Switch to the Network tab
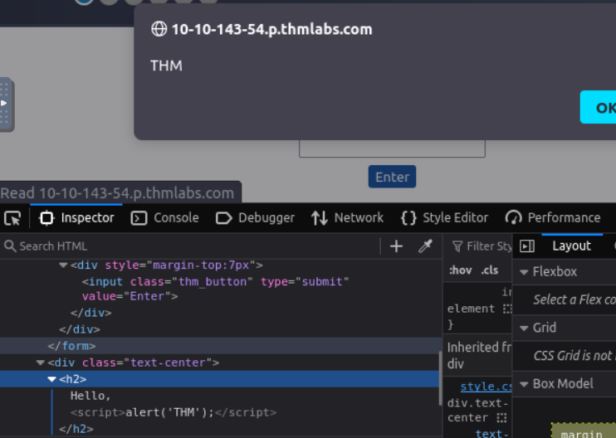The image size is (616, 438). click(x=348, y=218)
